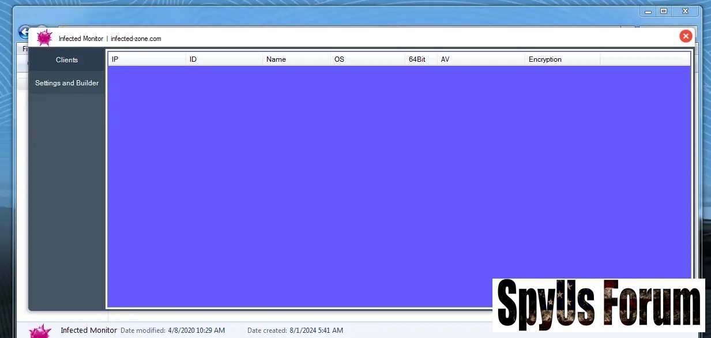The height and width of the screenshot is (338, 711).
Task: Close the Infected Monitor window with red X
Action: click(x=686, y=36)
